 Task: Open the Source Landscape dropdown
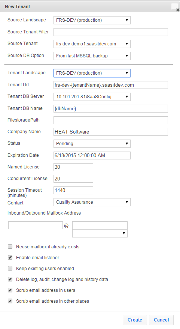(x=92, y=20)
